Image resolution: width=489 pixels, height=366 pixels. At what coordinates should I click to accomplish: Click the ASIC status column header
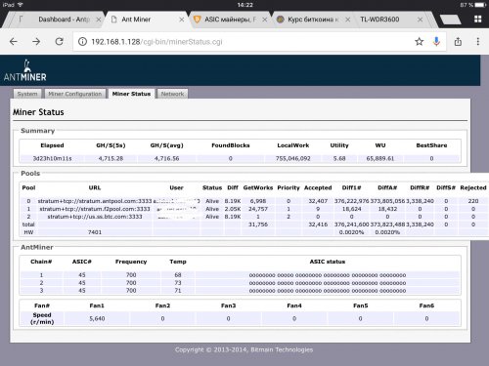tap(328, 262)
